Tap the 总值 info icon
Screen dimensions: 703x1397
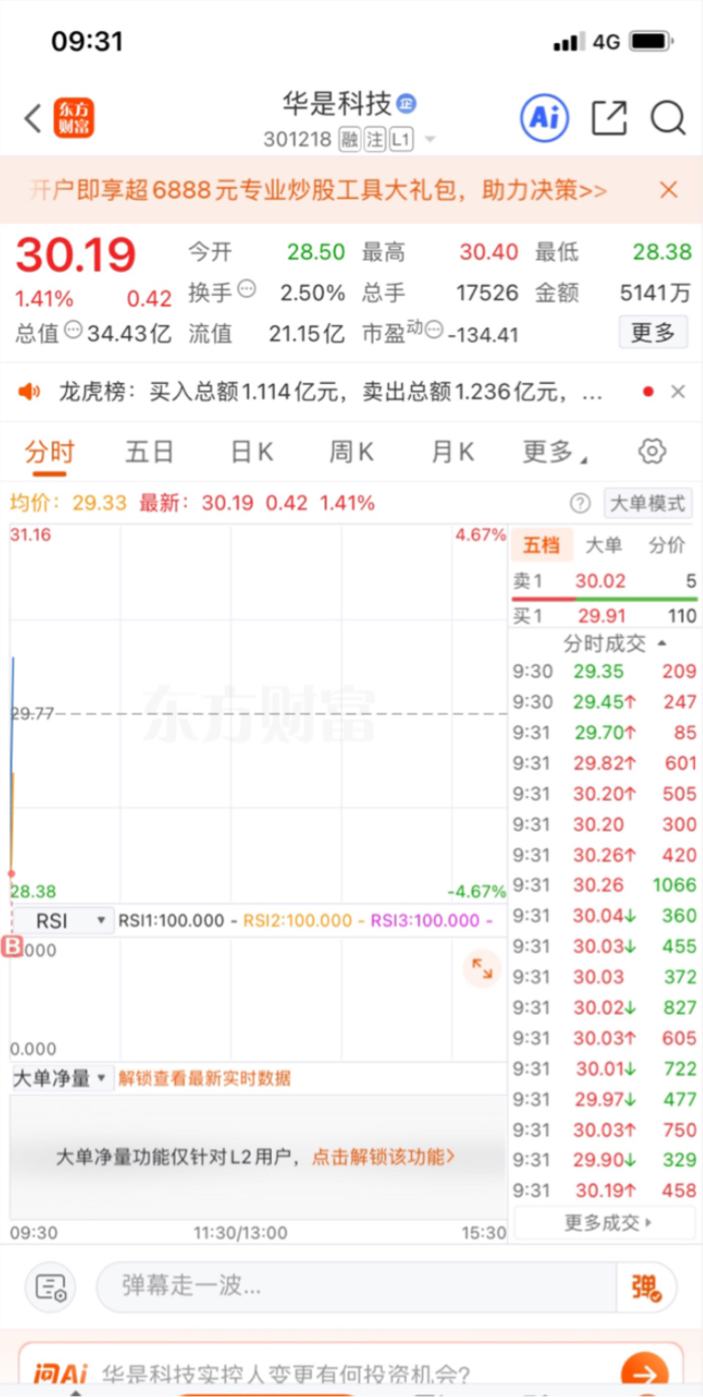[x=73, y=330]
